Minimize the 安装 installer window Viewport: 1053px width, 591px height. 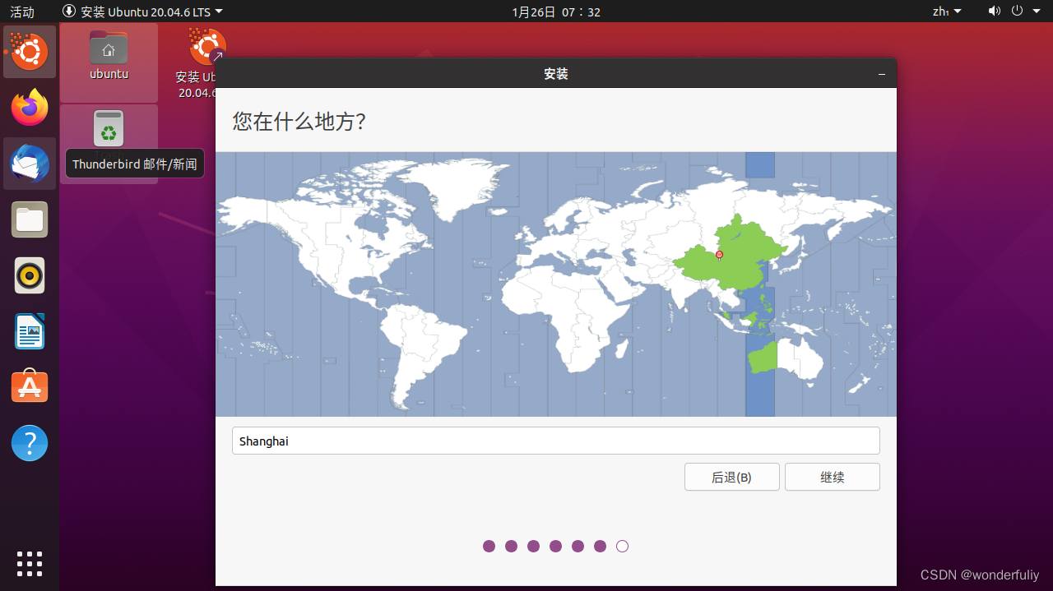coord(881,74)
